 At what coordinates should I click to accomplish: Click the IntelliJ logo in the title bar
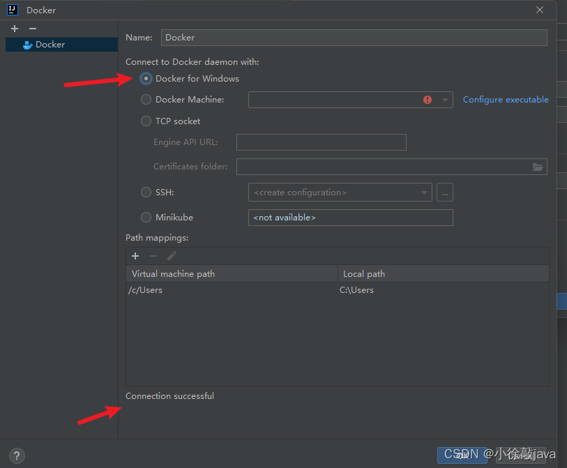click(x=13, y=10)
